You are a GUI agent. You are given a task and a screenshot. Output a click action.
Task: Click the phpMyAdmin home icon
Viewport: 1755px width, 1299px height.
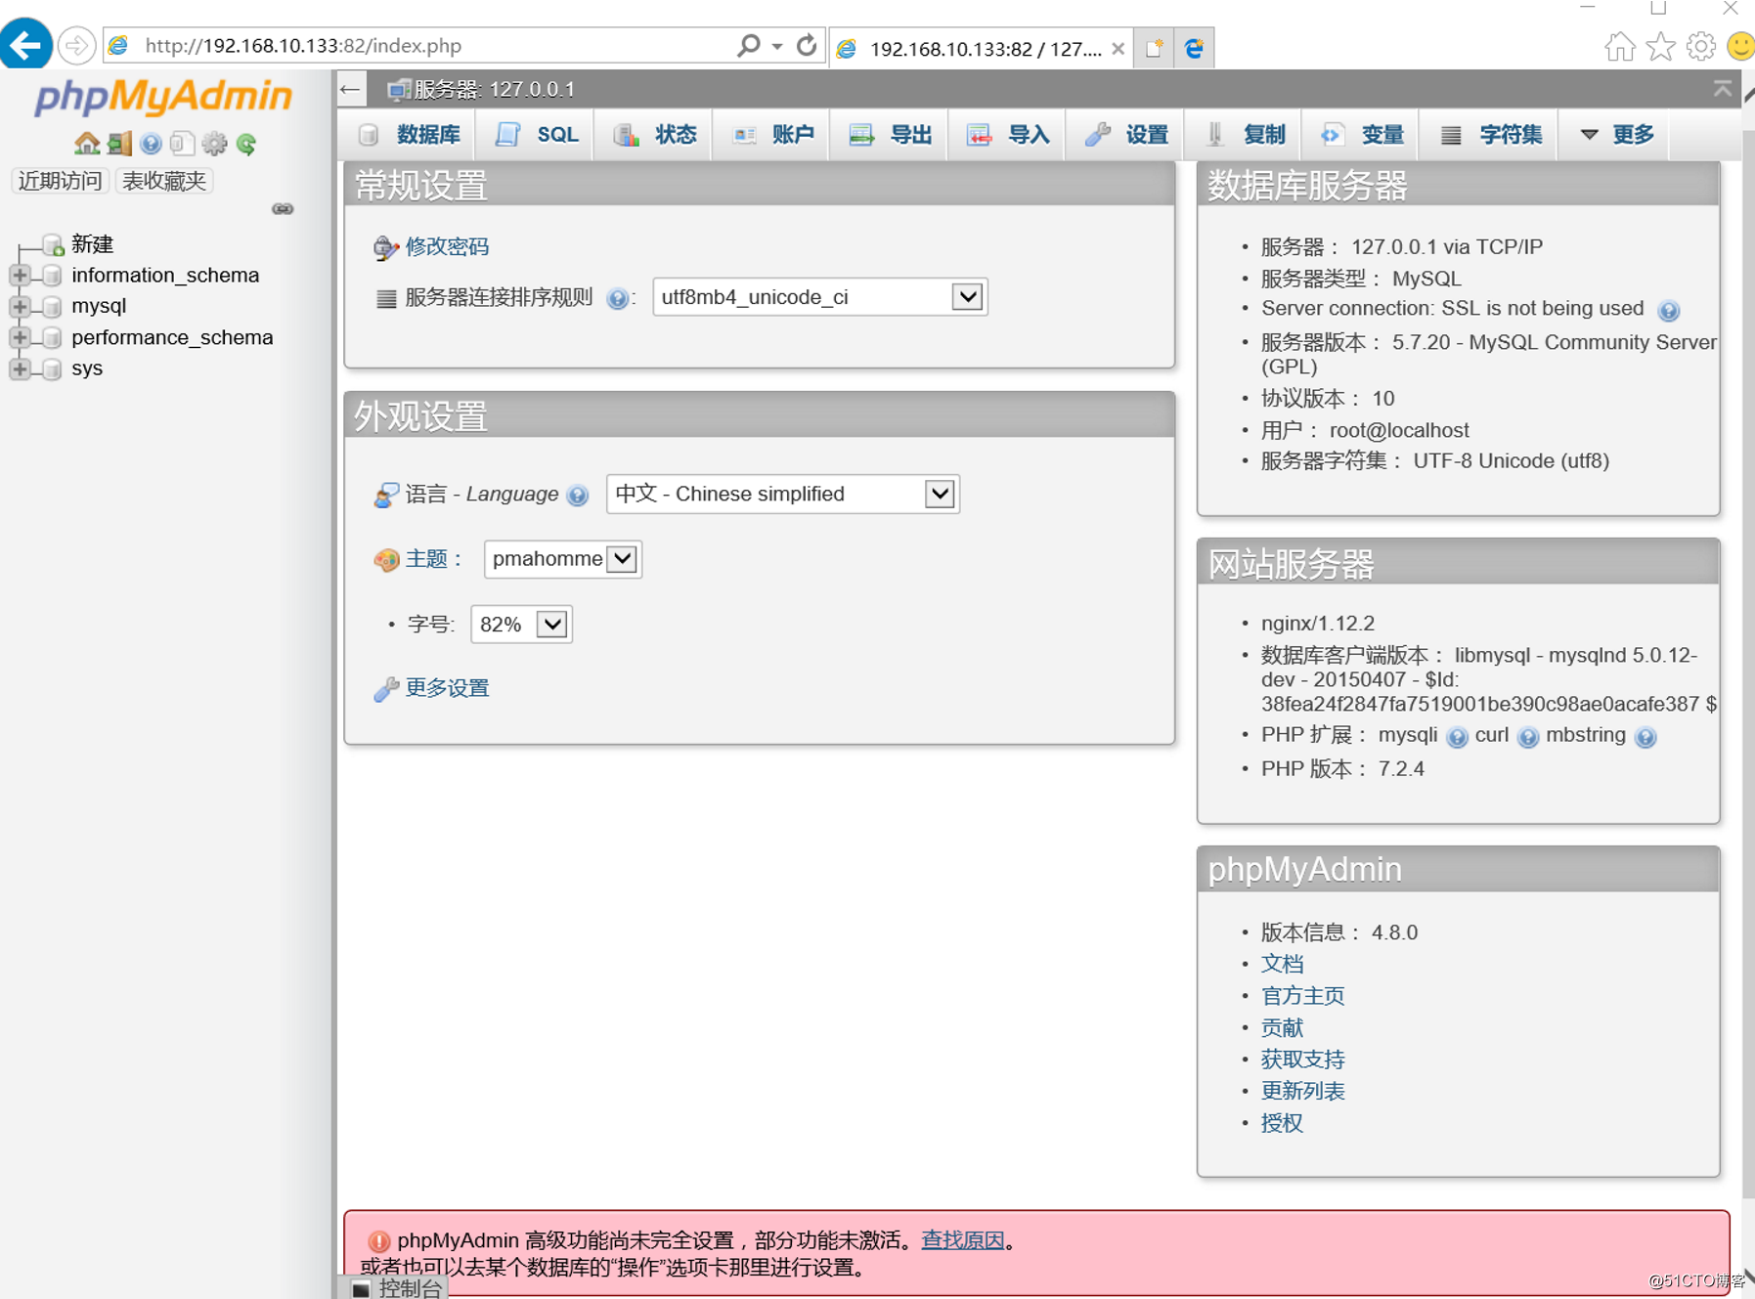click(x=87, y=144)
